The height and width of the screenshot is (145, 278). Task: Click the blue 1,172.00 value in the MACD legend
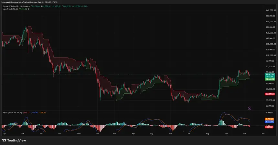[x=34, y=113]
